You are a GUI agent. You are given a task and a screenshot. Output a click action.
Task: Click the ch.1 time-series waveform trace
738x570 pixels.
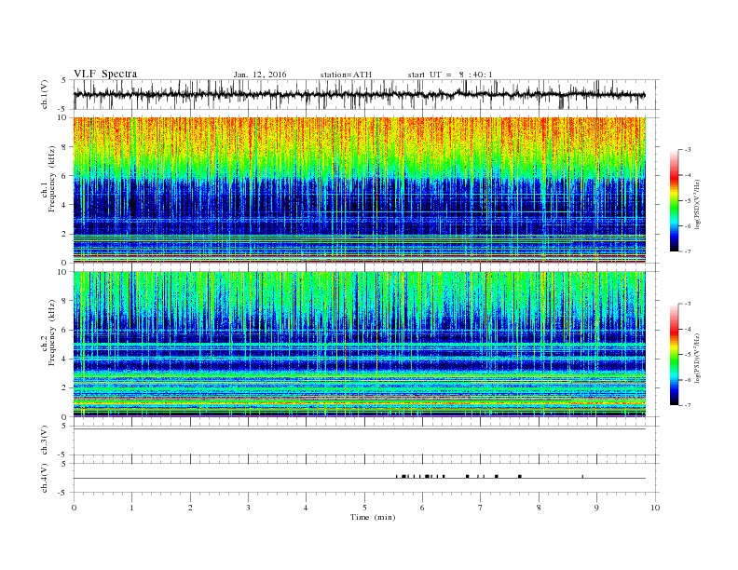pyautogui.click(x=359, y=94)
